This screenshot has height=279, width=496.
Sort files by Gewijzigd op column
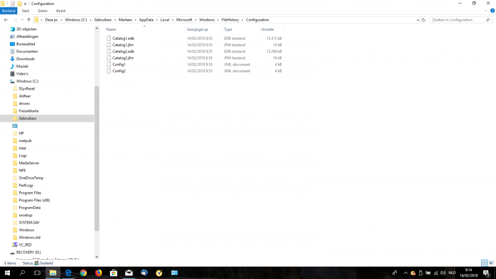(x=197, y=29)
